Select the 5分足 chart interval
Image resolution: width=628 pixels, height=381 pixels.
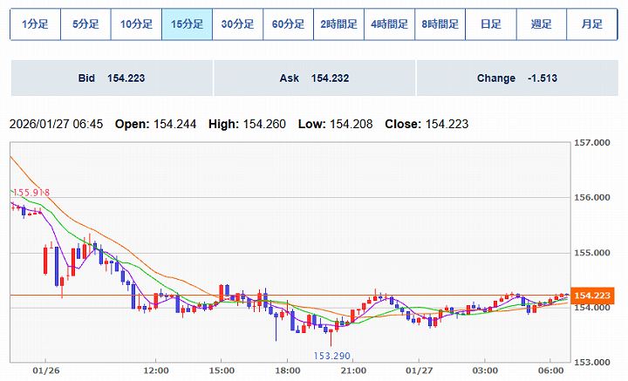85,24
